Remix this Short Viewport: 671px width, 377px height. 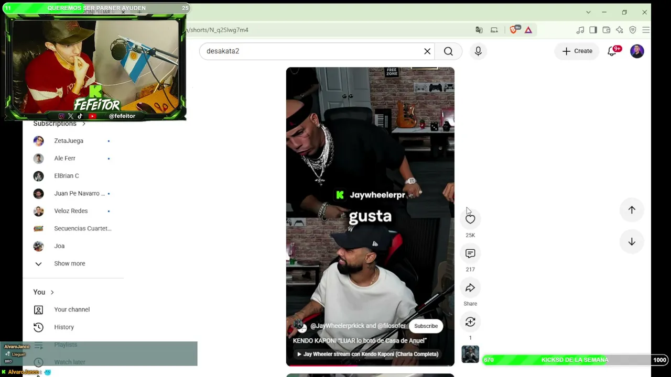pos(470,322)
